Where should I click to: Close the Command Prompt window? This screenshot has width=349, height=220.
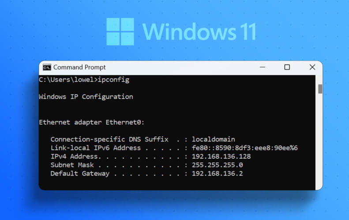312,67
